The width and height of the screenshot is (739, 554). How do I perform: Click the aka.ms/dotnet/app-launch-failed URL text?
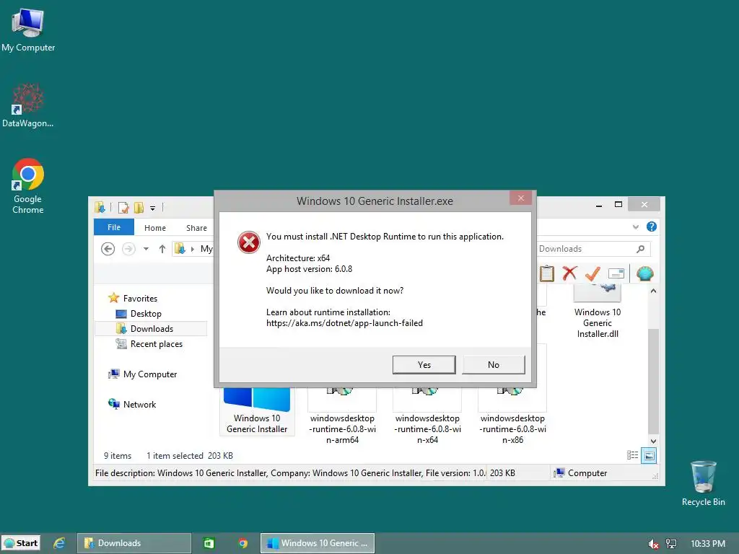coord(344,323)
